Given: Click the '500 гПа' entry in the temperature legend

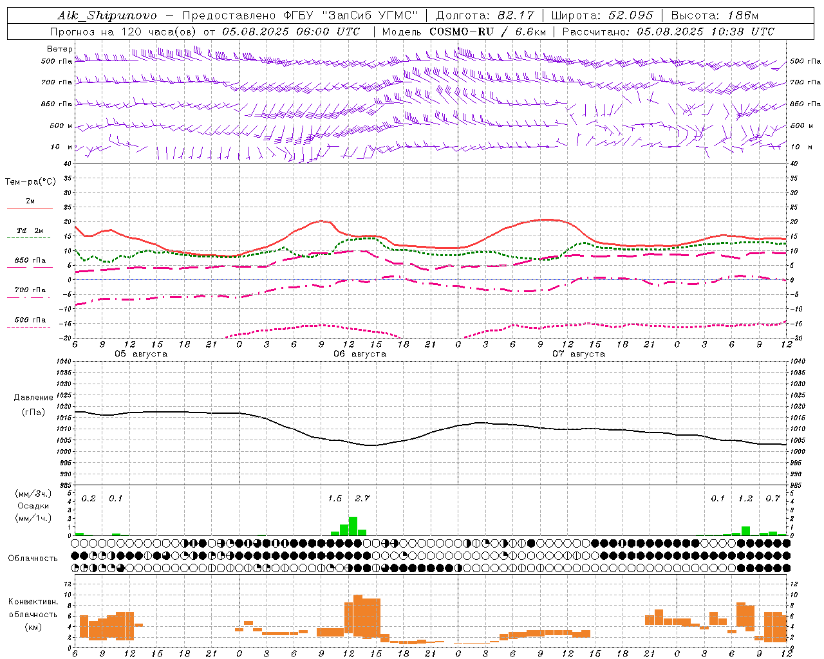Looking at the screenshot, I should tap(30, 320).
